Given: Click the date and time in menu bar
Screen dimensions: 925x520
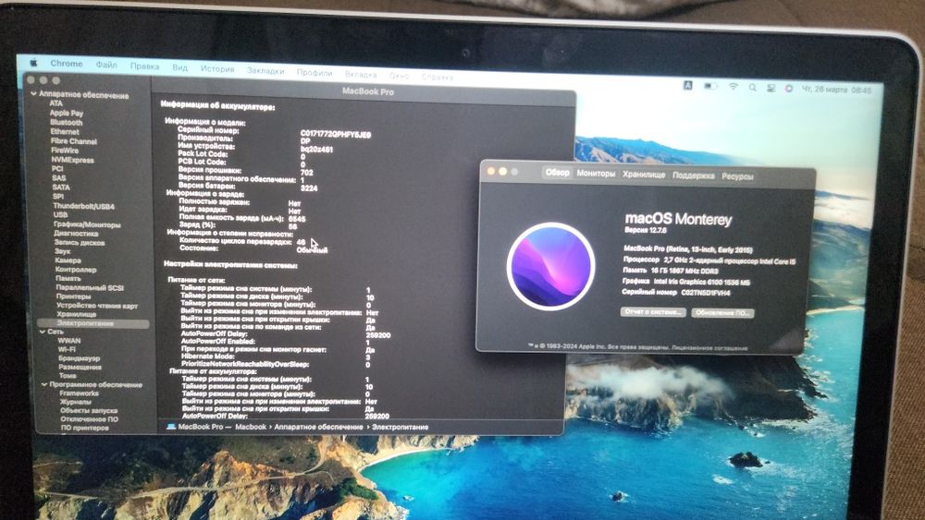Looking at the screenshot, I should 836,90.
